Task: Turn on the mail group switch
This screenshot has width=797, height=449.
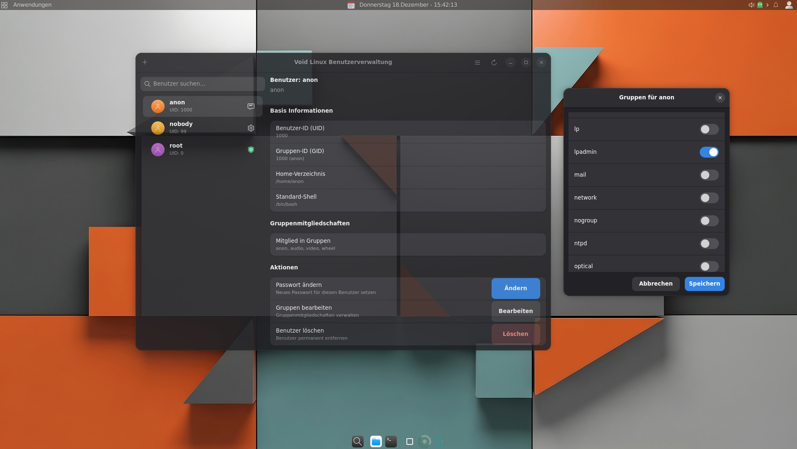Action: pyautogui.click(x=709, y=175)
